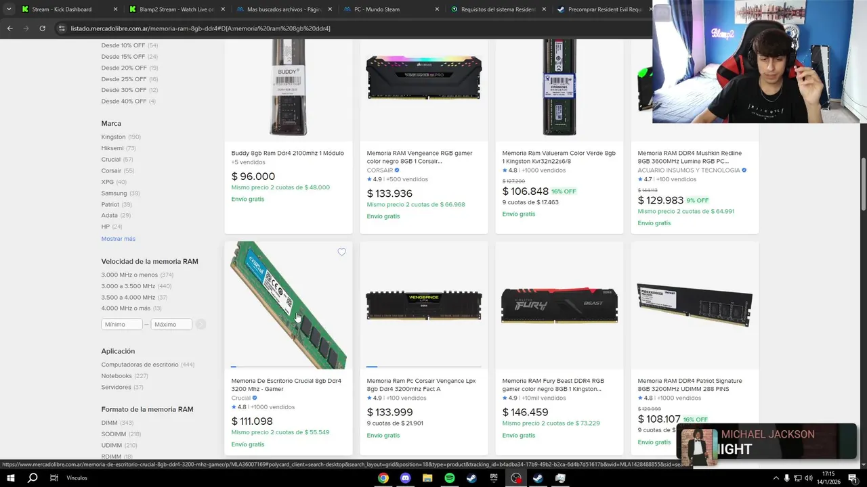The height and width of the screenshot is (487, 867).
Task: Click ACUARIO INSUMOS Y TECNOLOGIA seller name
Action: click(x=689, y=170)
